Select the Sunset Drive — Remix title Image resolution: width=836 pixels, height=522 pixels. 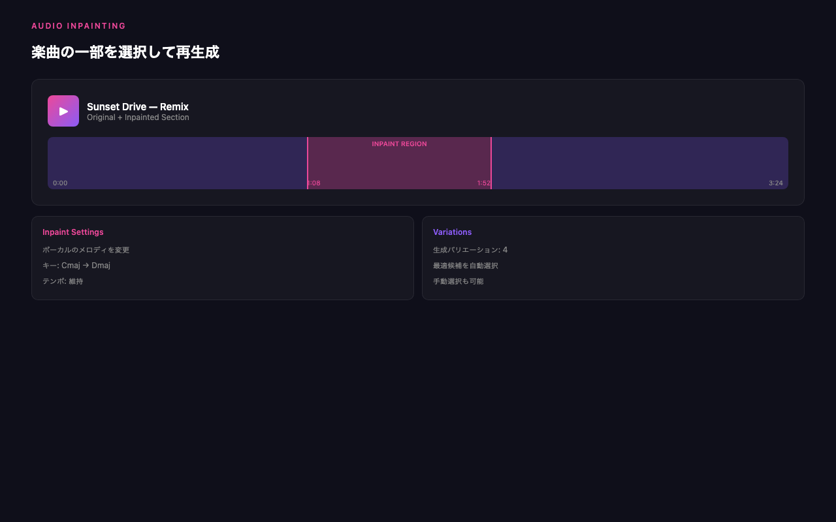pyautogui.click(x=138, y=107)
